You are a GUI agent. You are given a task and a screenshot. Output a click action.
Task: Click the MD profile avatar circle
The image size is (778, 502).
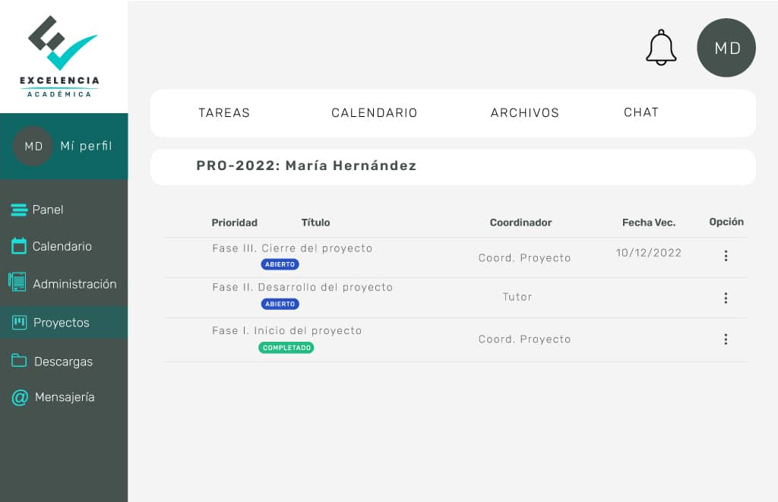[726, 47]
